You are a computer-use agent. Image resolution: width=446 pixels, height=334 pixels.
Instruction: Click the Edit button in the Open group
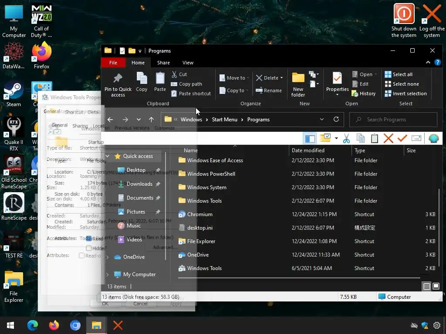tap(360, 84)
